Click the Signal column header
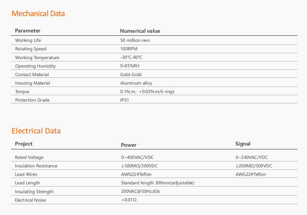The width and height of the screenshot is (307, 215). pyautogui.click(x=243, y=144)
